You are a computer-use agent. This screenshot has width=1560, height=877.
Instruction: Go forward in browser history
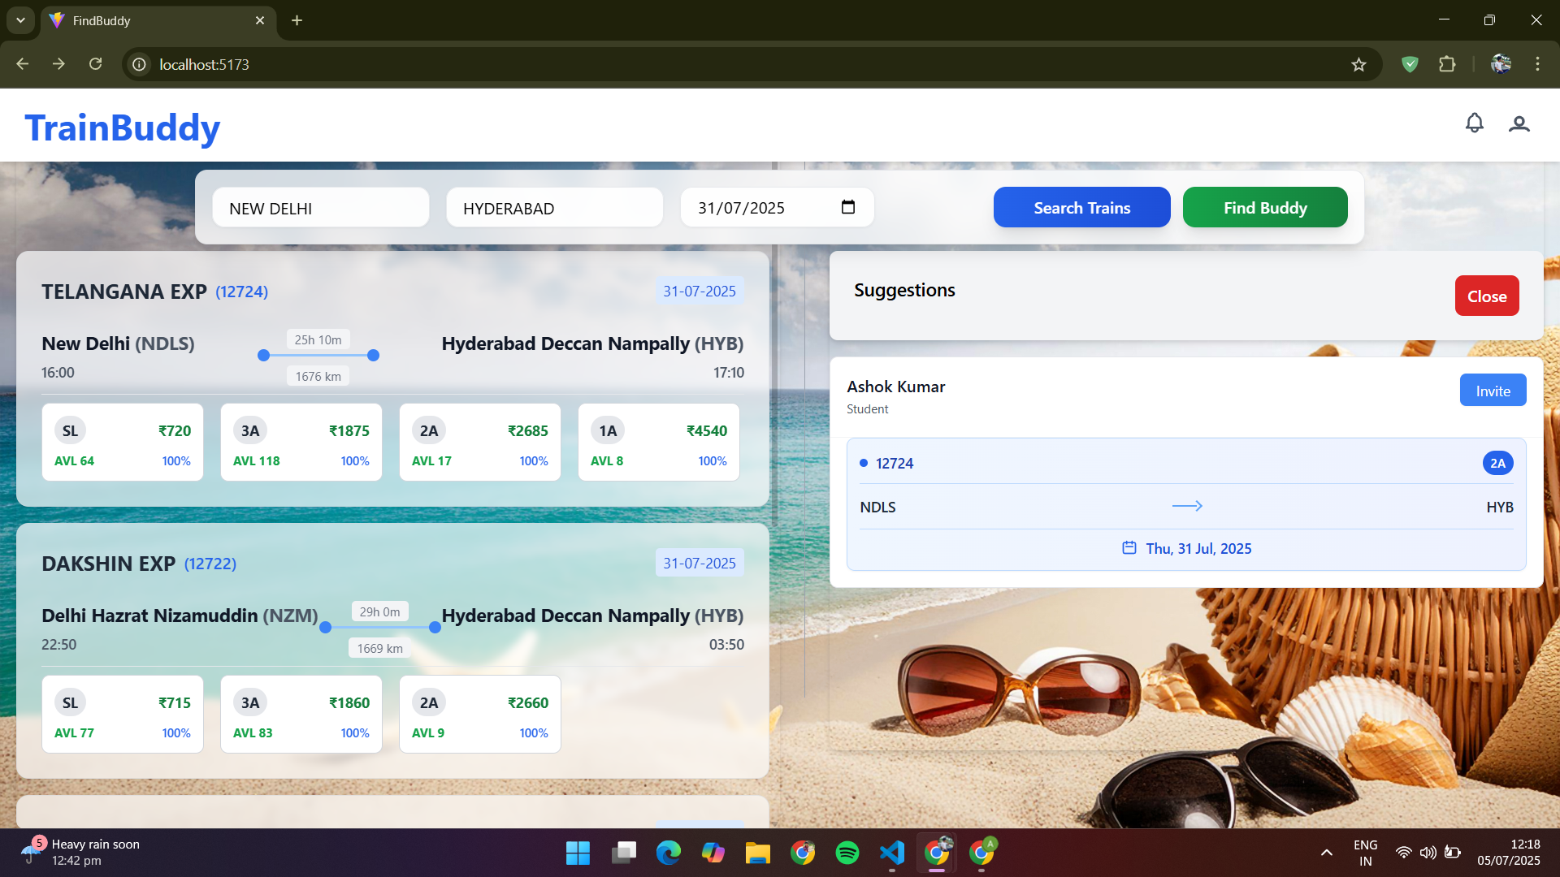pos(58,64)
